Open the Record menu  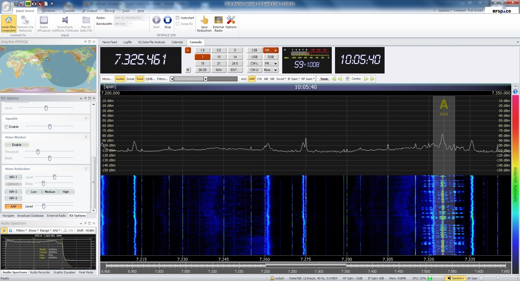coord(109,11)
